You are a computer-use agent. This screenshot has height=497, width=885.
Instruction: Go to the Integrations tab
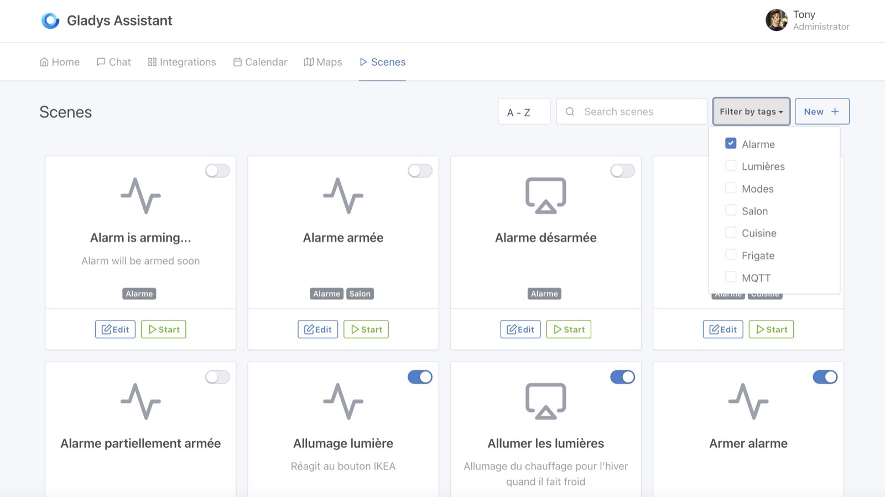182,62
